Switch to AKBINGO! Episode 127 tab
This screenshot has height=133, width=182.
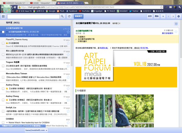coord(15,3)
